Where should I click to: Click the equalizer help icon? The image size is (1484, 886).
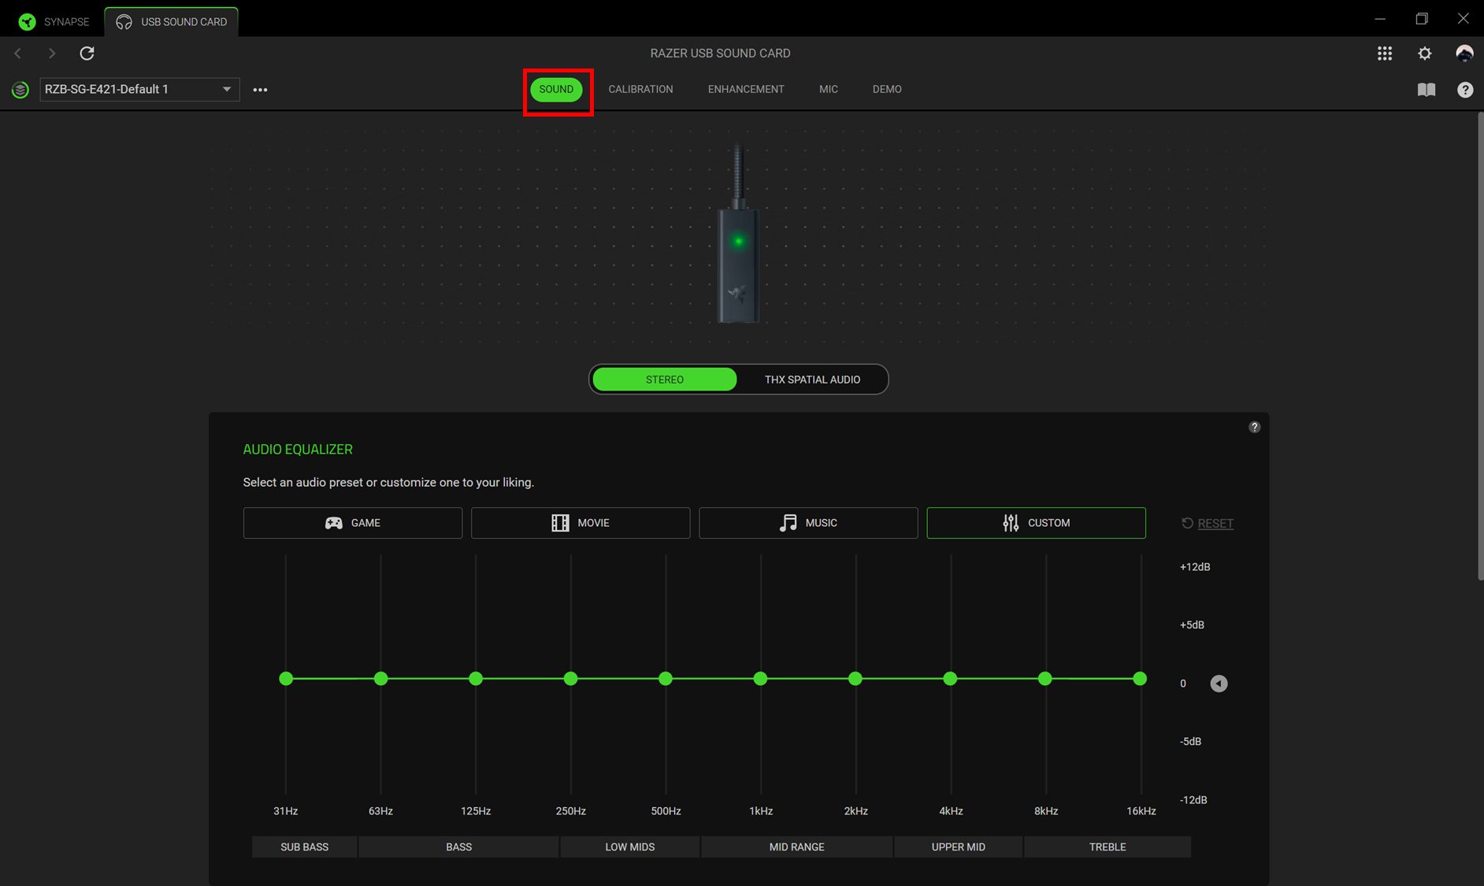click(1254, 427)
